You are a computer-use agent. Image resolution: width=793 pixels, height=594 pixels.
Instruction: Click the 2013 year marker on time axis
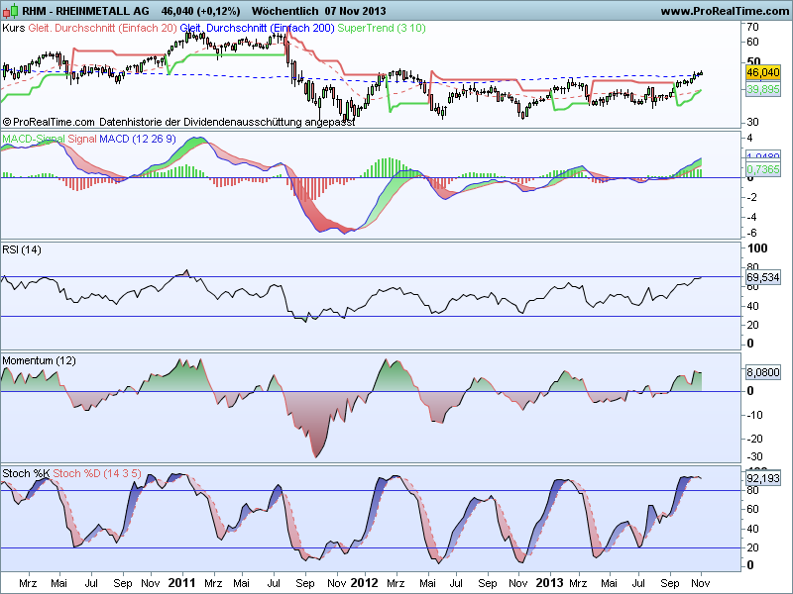pyautogui.click(x=549, y=583)
